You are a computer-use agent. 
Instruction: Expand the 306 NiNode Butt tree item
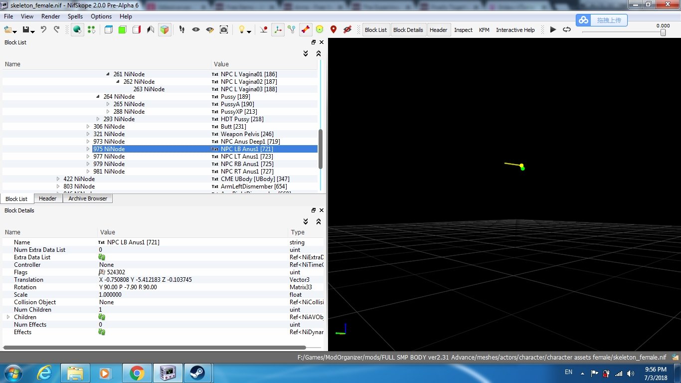88,127
